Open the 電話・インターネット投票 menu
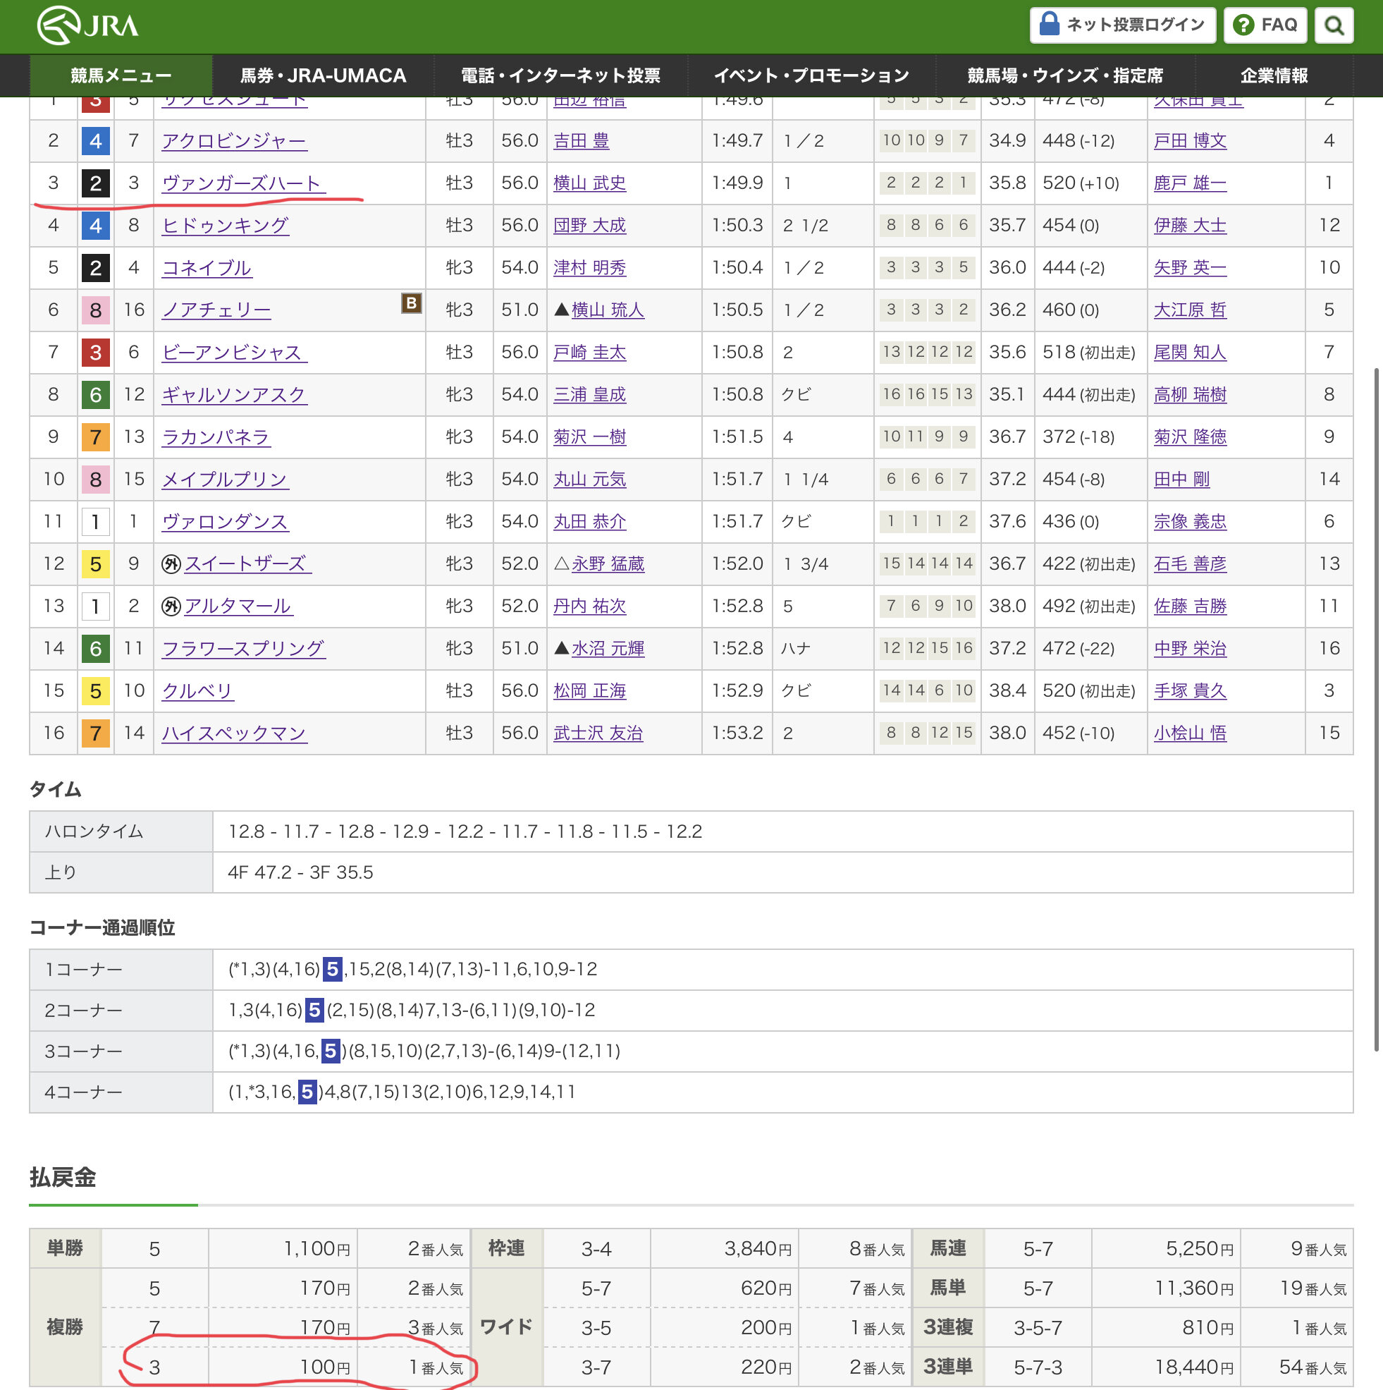The width and height of the screenshot is (1383, 1390). click(560, 75)
